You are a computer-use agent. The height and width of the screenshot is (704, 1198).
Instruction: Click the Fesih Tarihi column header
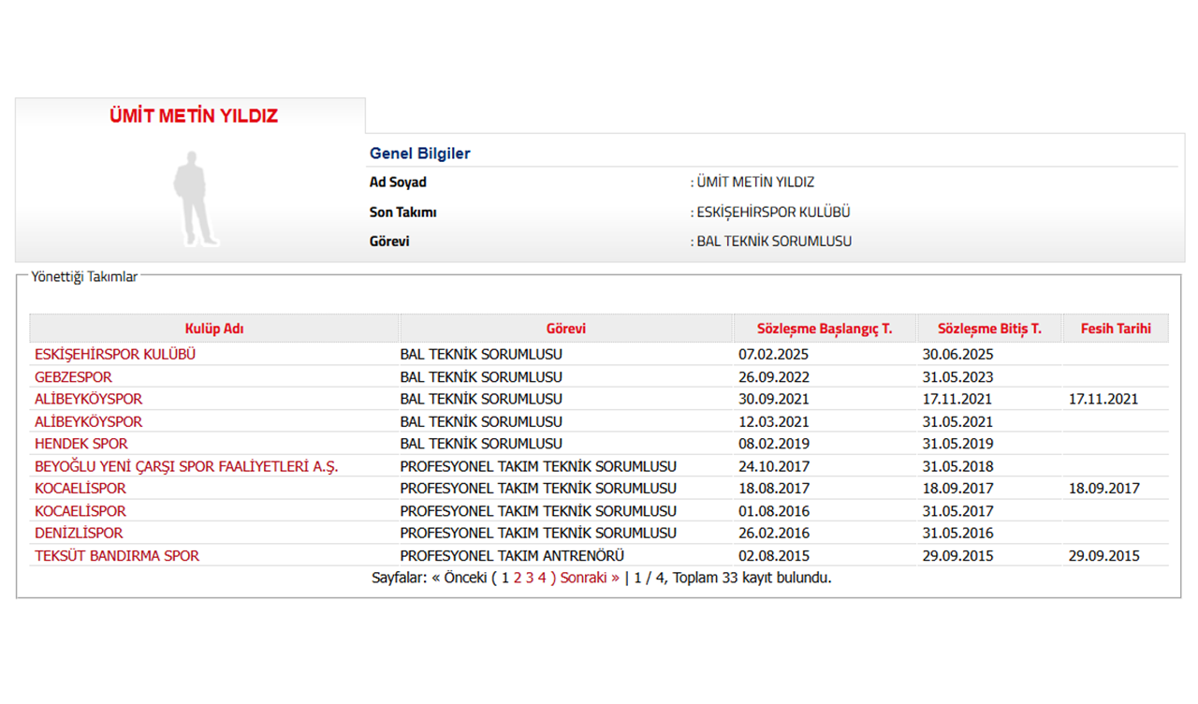click(1116, 329)
